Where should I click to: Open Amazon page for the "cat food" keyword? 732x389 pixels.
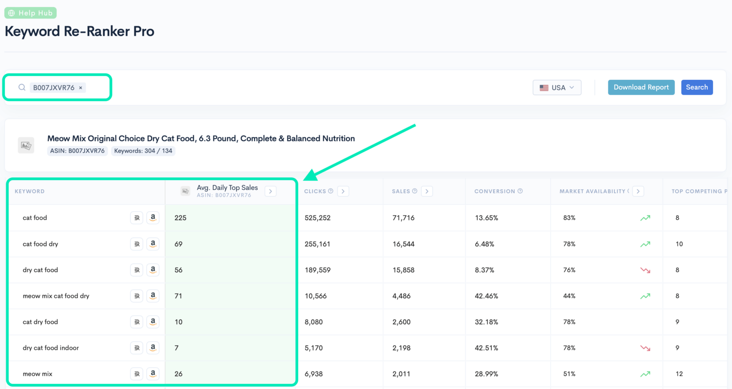pyautogui.click(x=153, y=217)
